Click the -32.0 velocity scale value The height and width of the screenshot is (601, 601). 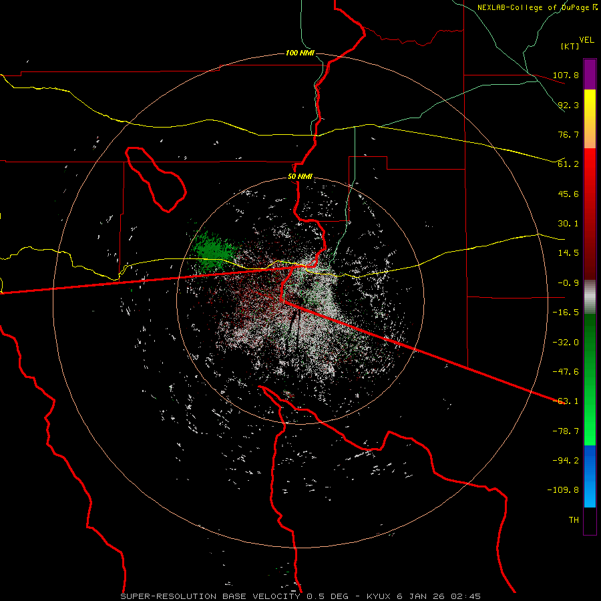pyautogui.click(x=566, y=343)
